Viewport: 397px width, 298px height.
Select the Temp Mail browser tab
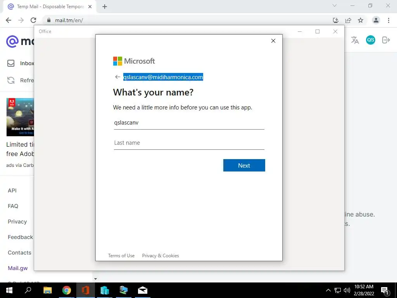click(x=49, y=7)
